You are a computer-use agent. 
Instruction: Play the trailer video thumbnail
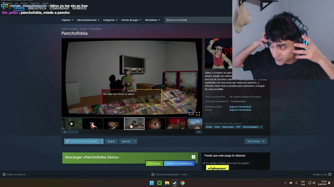tap(72, 124)
